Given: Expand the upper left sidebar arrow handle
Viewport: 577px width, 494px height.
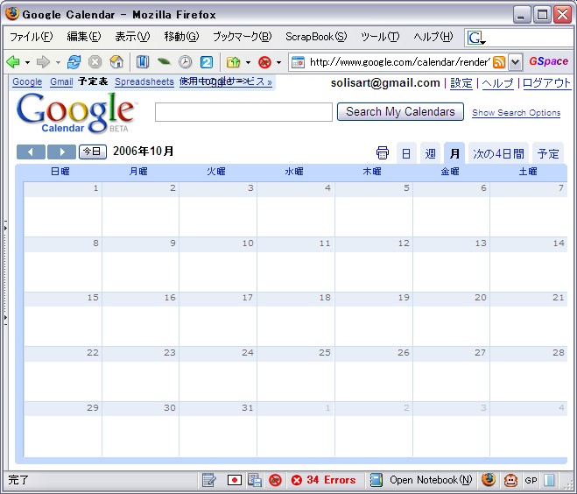Looking at the screenshot, I should pos(5,229).
